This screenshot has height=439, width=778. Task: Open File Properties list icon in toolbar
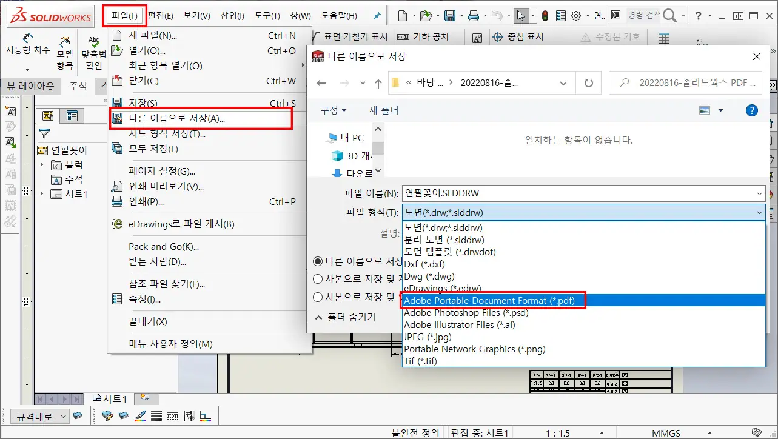(561, 16)
